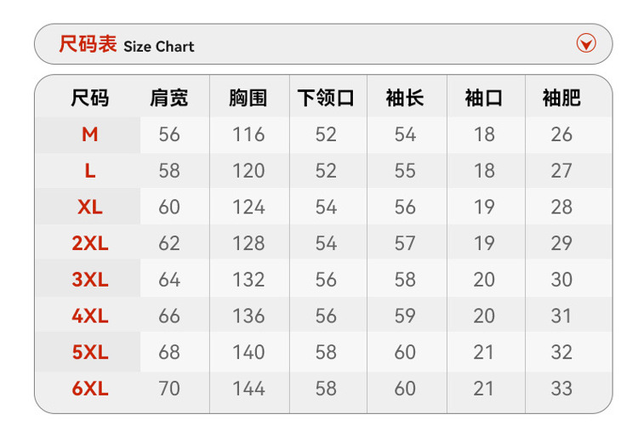The width and height of the screenshot is (638, 426).
Task: Click the 144 chest measurement cell
Action: 248,389
